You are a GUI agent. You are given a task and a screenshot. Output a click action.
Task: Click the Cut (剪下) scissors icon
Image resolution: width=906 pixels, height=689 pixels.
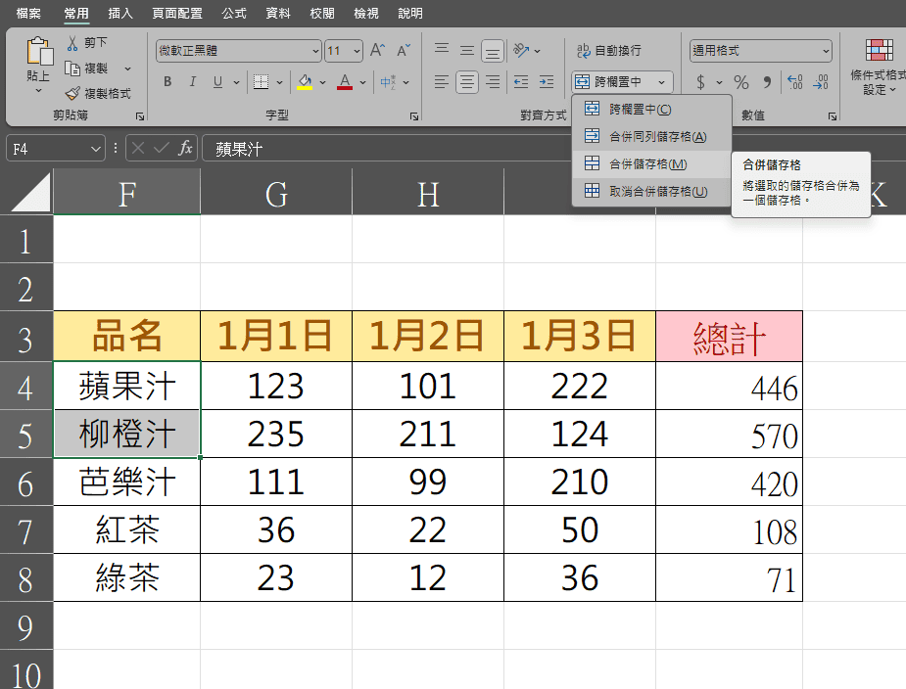click(x=72, y=43)
